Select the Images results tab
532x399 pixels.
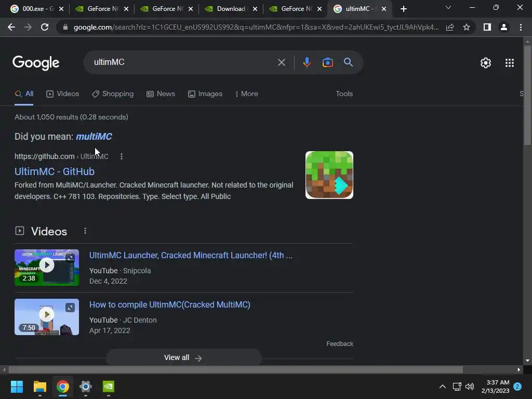205,94
